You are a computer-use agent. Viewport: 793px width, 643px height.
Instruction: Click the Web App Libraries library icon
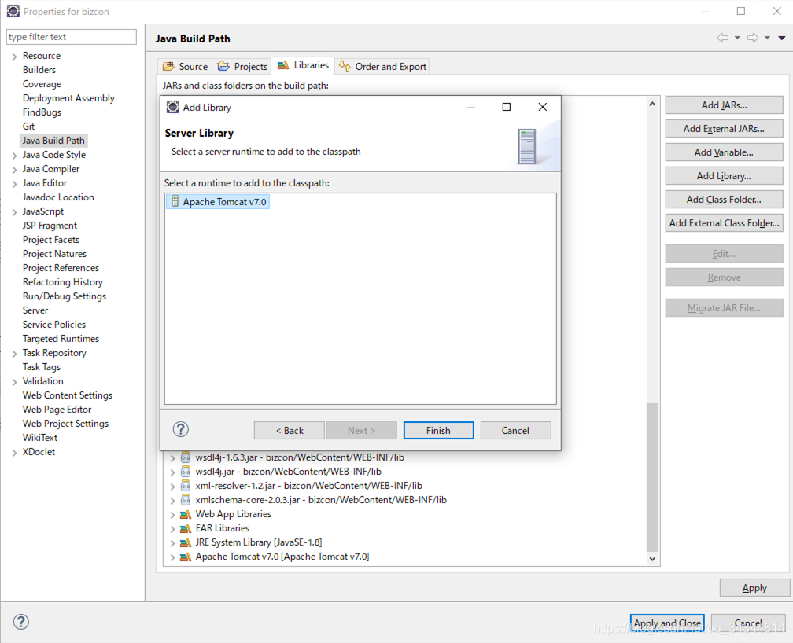[186, 514]
